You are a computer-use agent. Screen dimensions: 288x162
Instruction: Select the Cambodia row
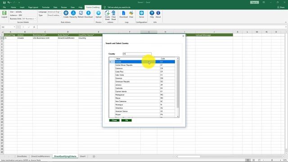(142, 88)
